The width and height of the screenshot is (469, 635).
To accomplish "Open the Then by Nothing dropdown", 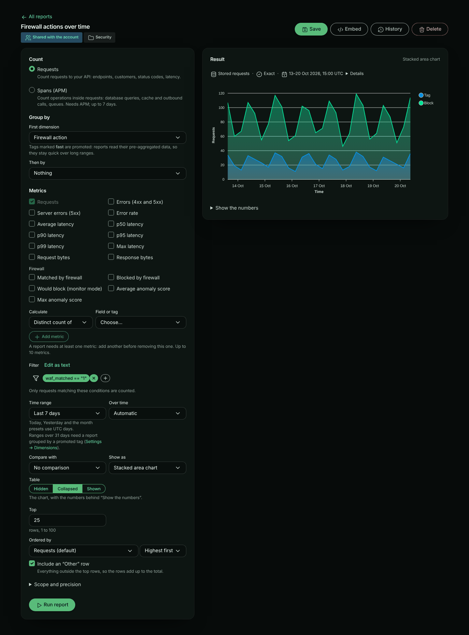I will [x=107, y=173].
